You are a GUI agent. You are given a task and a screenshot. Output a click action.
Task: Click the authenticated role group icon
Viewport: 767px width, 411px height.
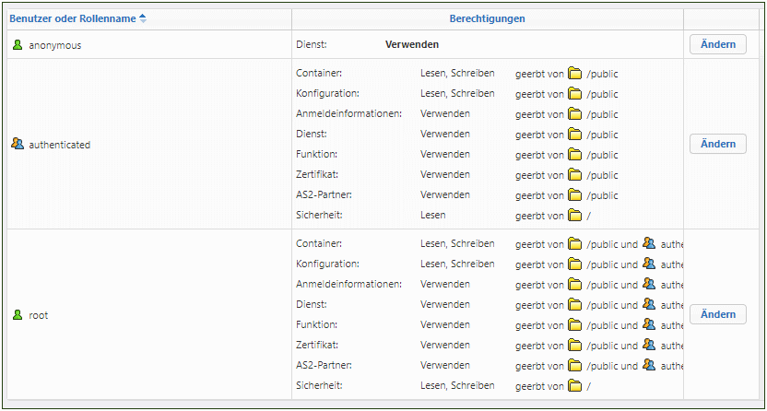tap(17, 144)
